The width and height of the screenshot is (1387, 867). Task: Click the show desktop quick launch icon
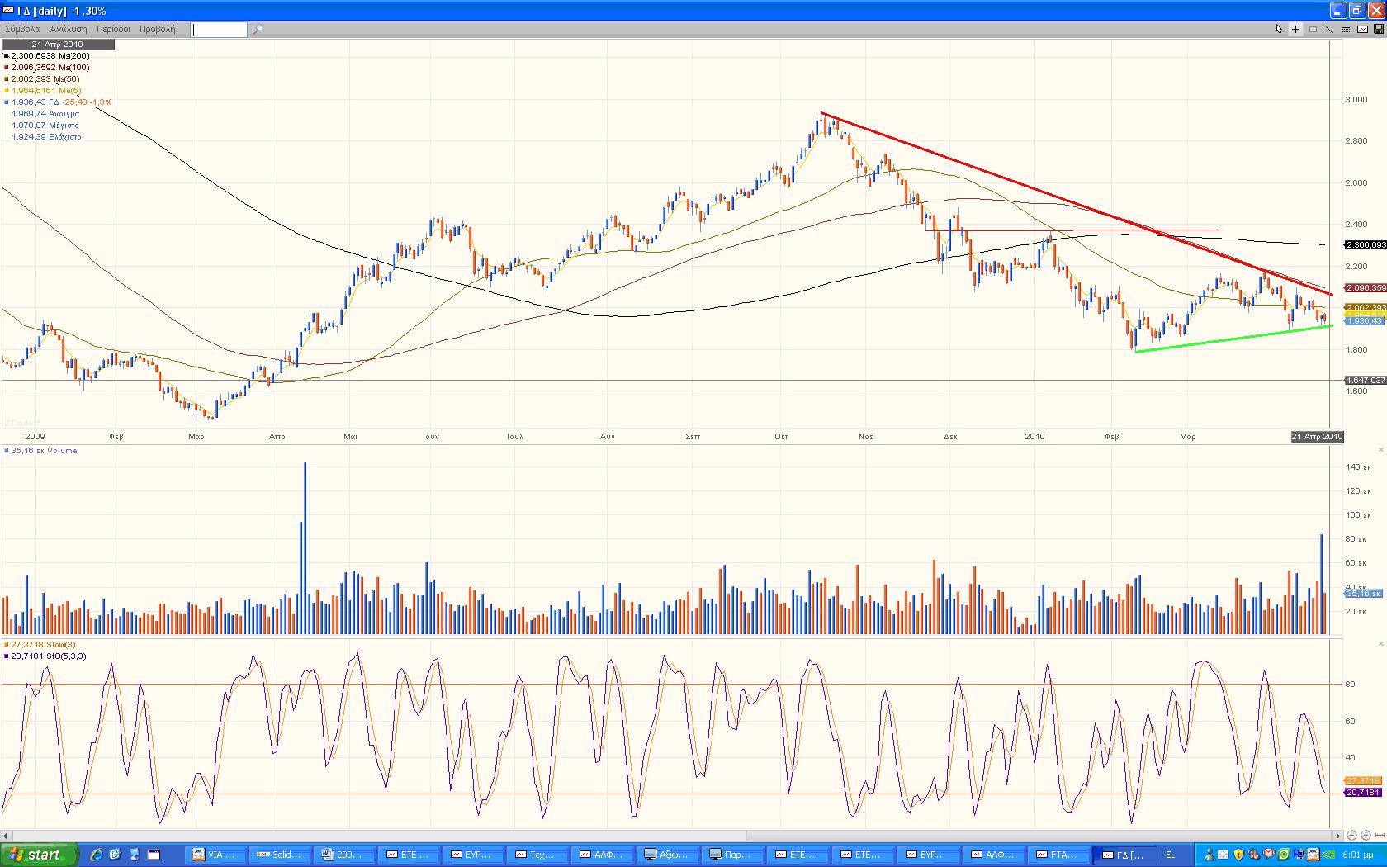click(x=135, y=855)
